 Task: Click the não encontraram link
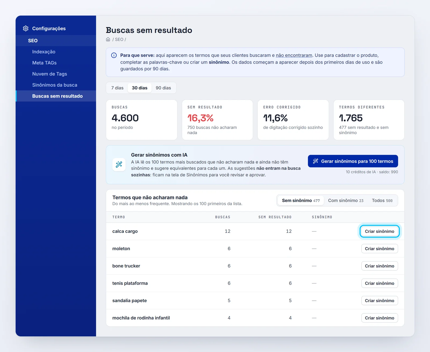tap(294, 55)
